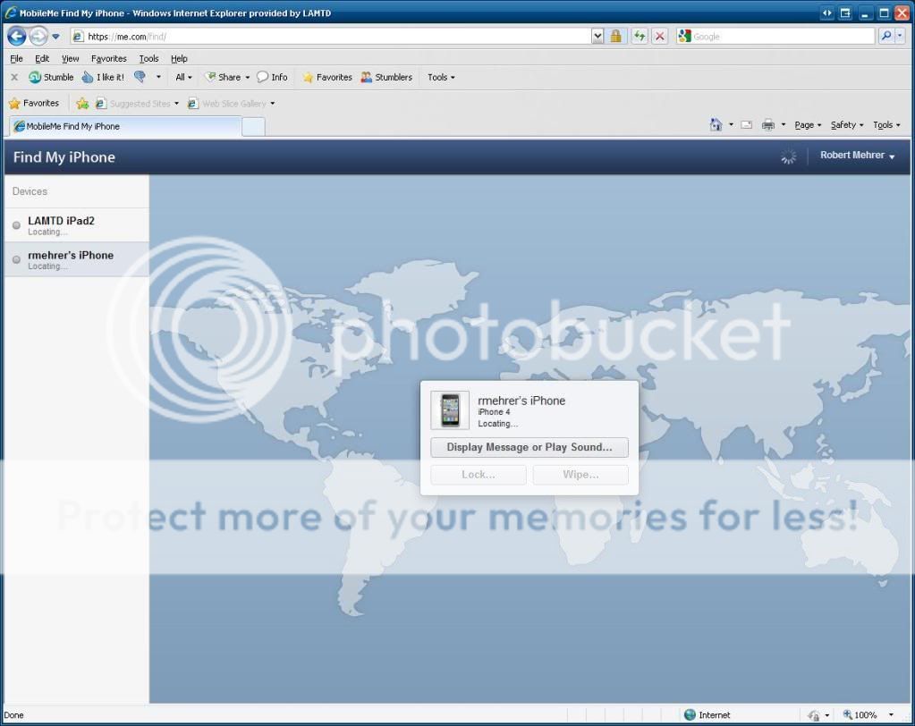This screenshot has width=915, height=726.
Task: Stop loading with the red X icon
Action: (x=660, y=36)
